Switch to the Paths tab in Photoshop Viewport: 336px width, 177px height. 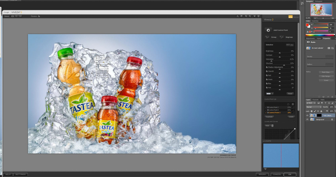point(323,100)
